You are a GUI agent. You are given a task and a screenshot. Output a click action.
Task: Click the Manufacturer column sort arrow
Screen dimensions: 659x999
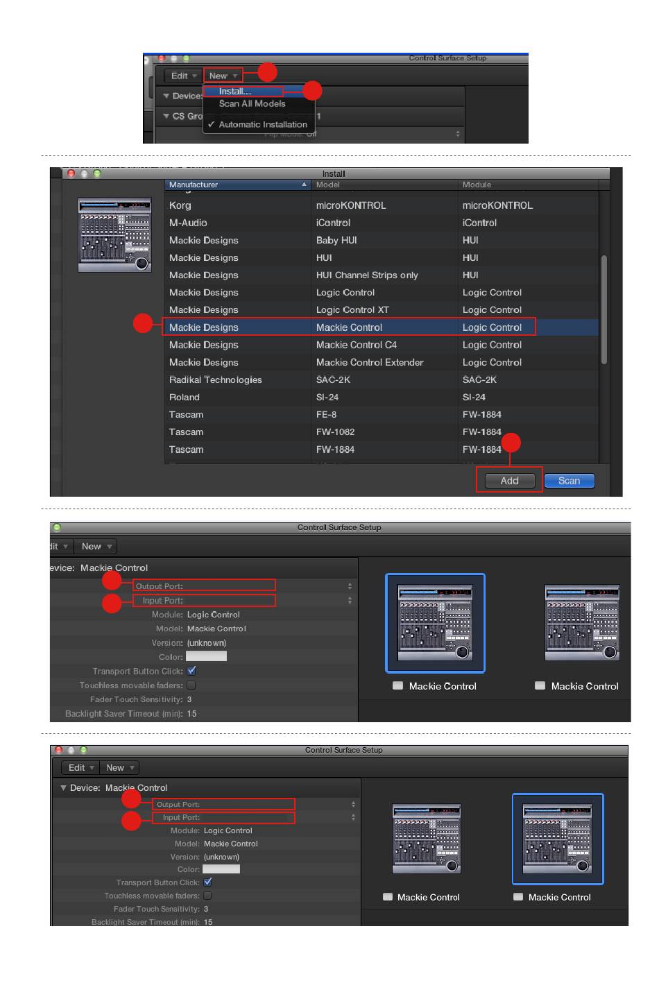(304, 185)
